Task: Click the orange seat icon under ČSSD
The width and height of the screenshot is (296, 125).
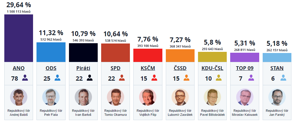Action: 187,78
